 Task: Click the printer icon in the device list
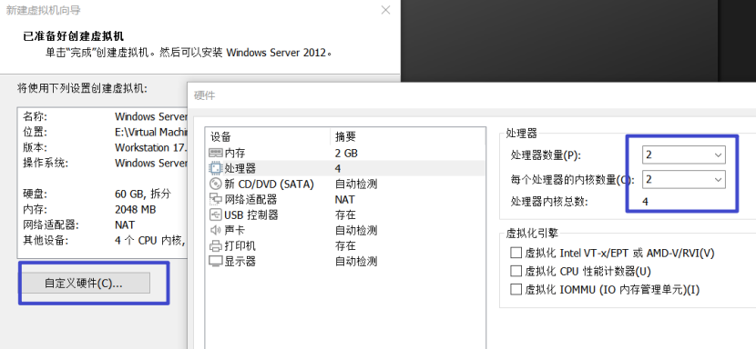[x=215, y=246]
